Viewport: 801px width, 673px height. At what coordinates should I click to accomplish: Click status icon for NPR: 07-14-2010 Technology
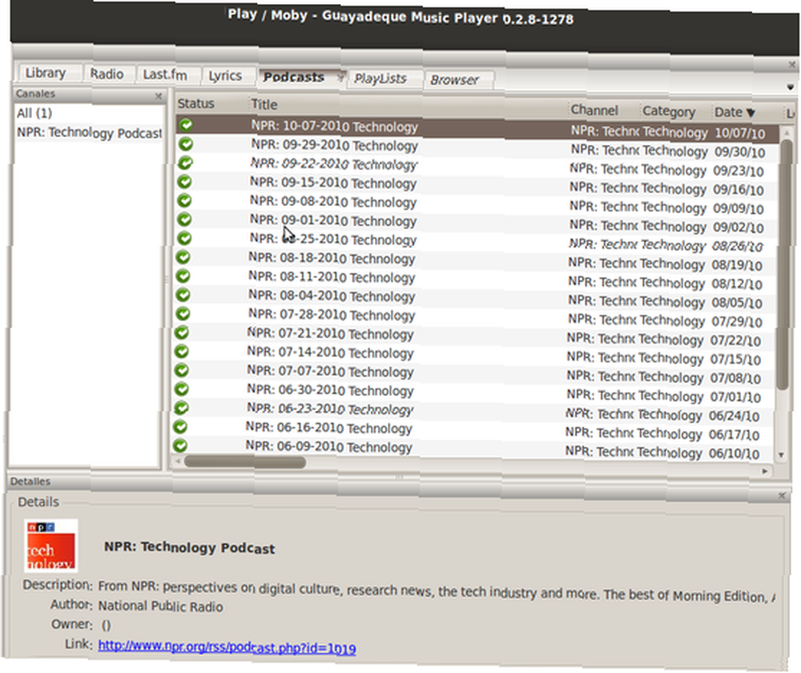click(x=182, y=352)
